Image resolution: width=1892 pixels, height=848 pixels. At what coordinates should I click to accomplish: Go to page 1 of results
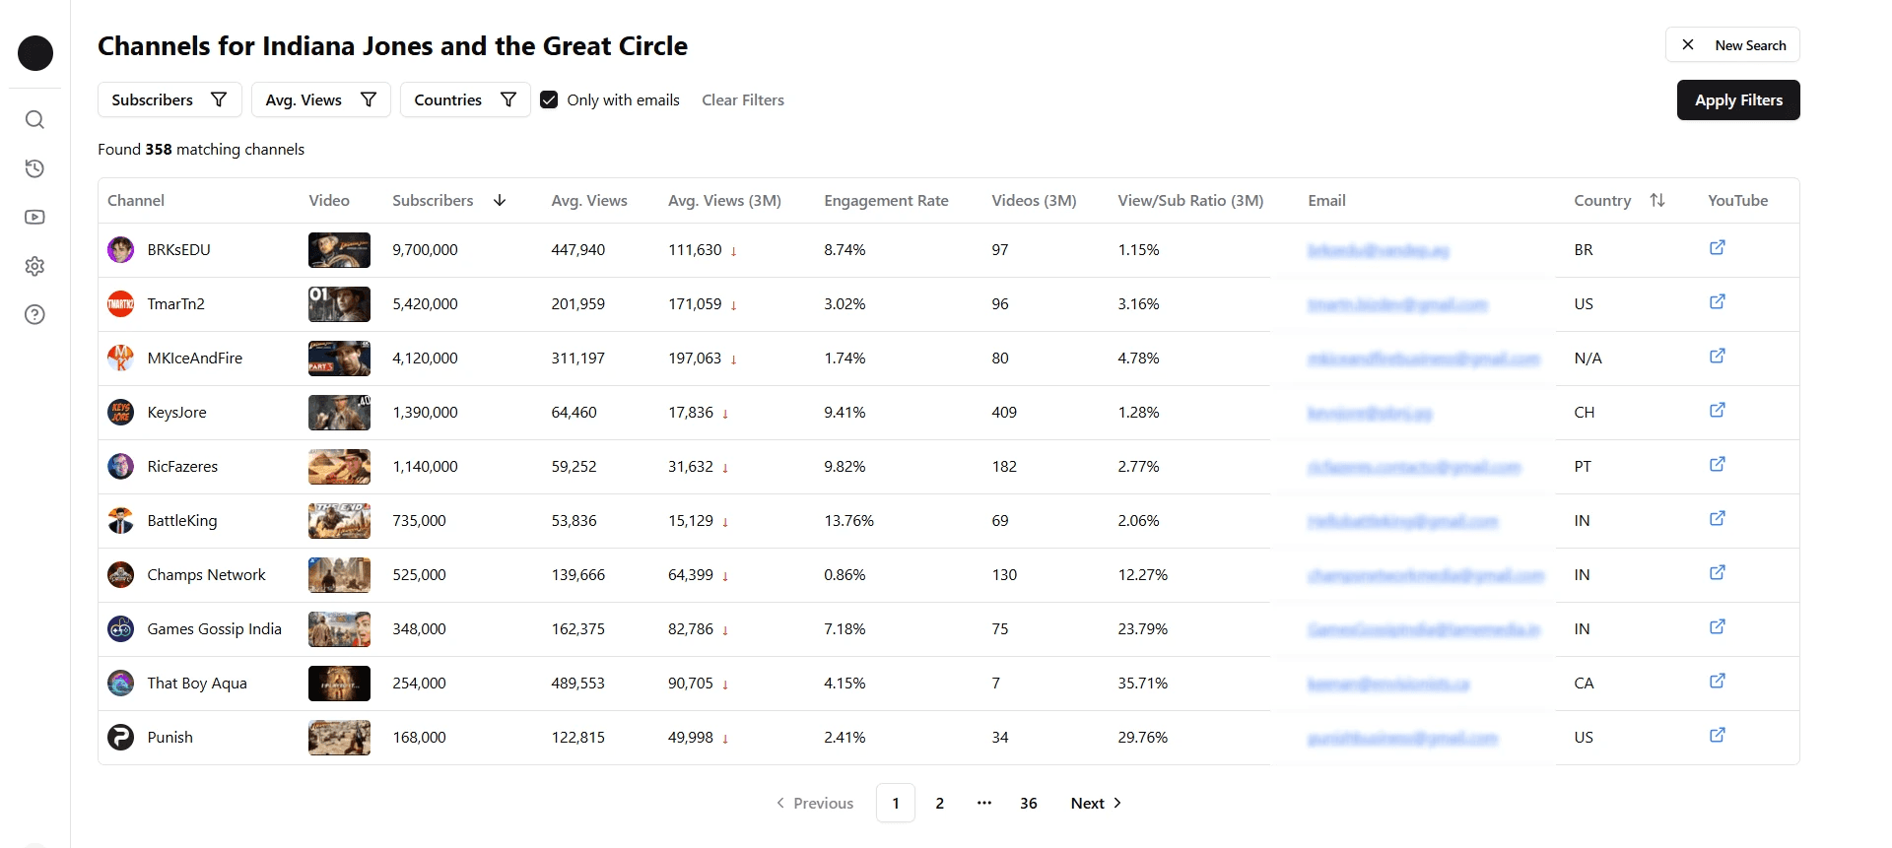(896, 804)
